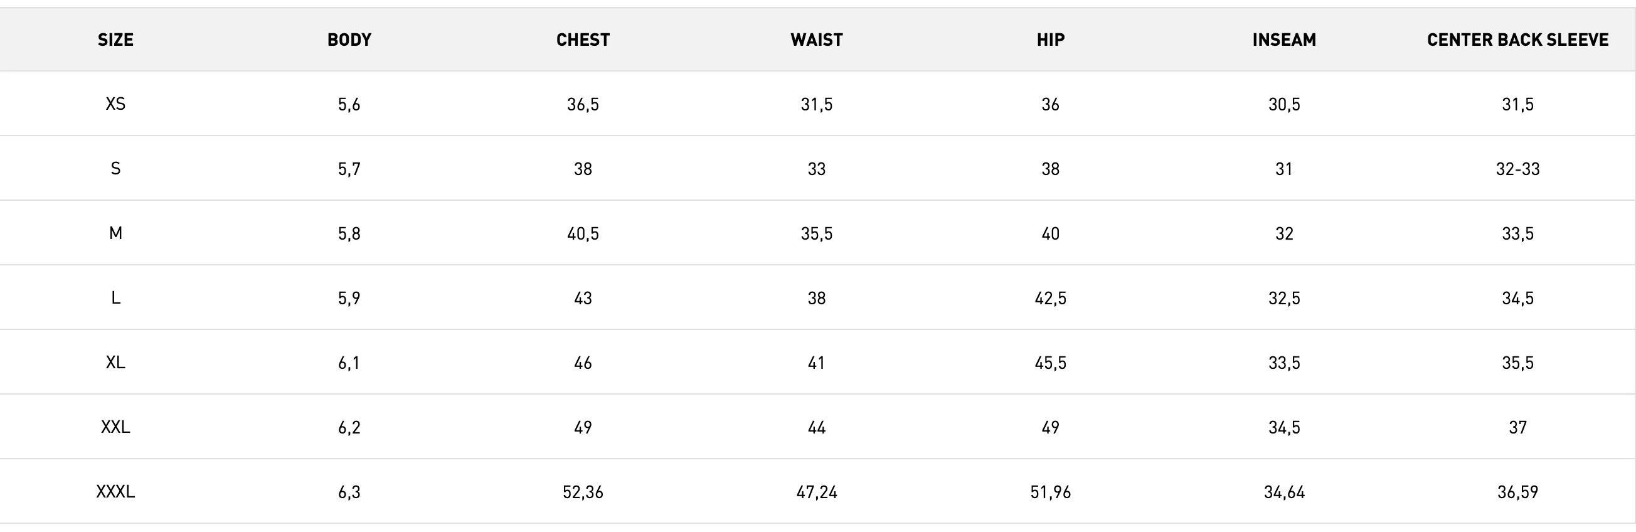This screenshot has width=1636, height=532.
Task: Select the XS size row label
Action: [115, 104]
